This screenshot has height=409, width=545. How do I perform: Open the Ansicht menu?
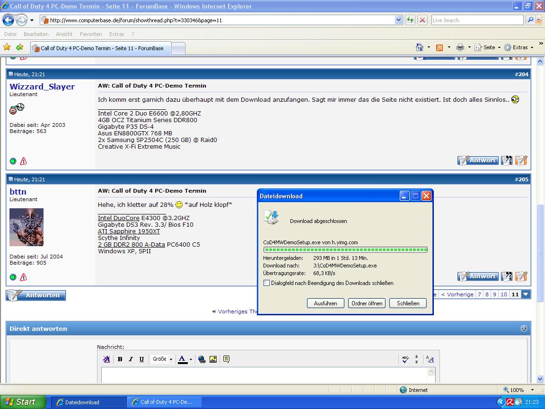click(x=64, y=34)
